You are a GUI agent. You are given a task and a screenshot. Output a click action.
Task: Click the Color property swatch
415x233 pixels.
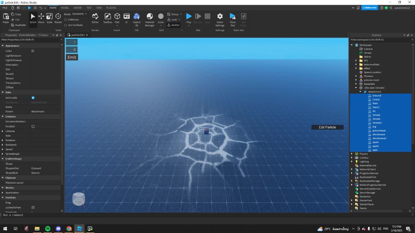tap(32, 51)
